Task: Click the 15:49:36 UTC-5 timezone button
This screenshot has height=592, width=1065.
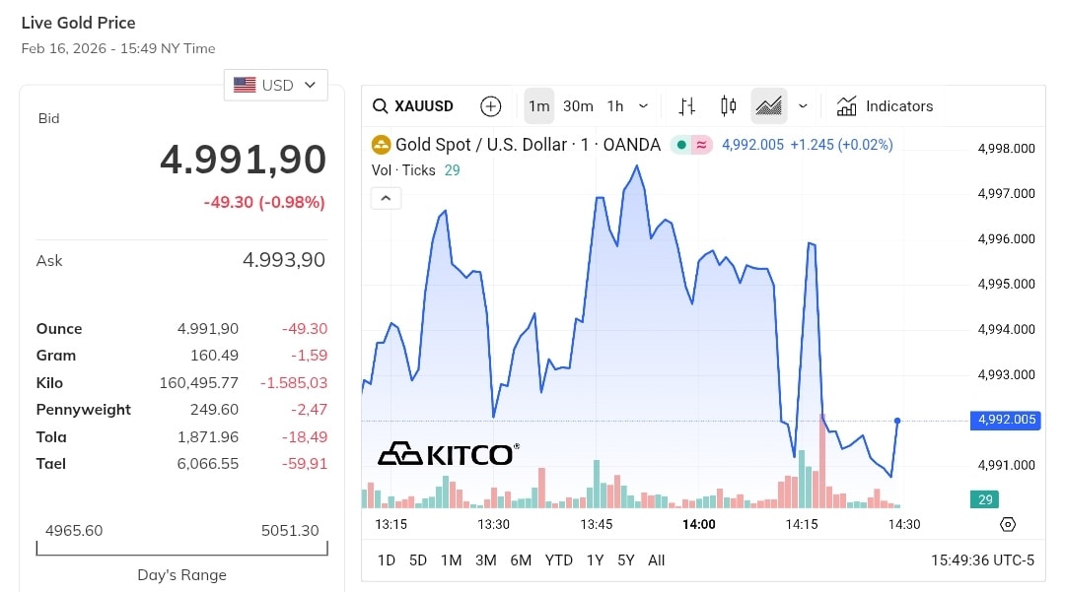Action: tap(982, 560)
